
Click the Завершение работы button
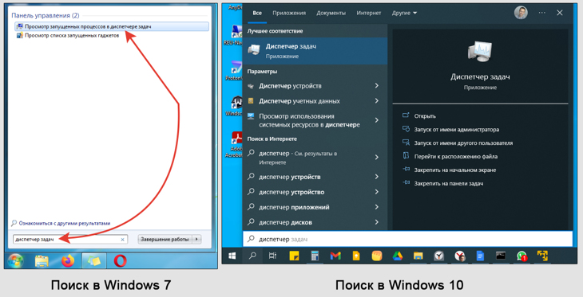click(165, 239)
